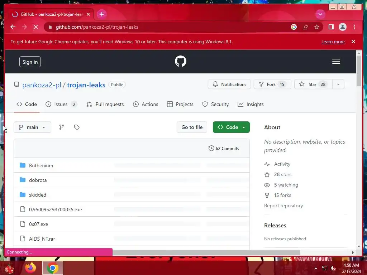Switch to the Issues tab
The width and height of the screenshot is (367, 275).
point(61,104)
